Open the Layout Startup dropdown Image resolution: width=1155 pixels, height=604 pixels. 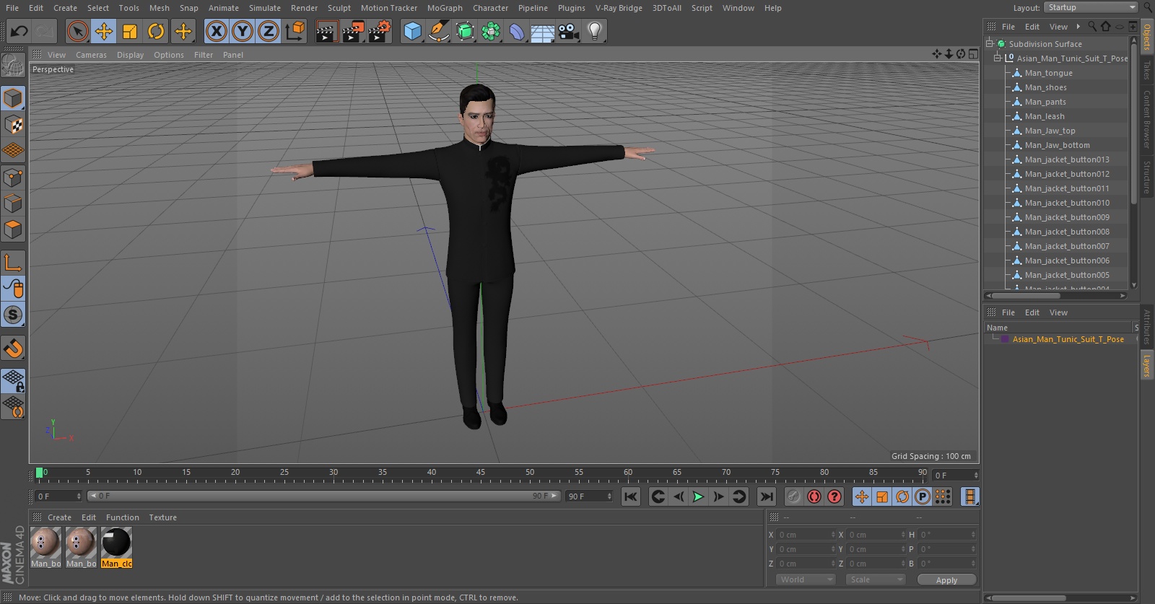pos(1091,7)
